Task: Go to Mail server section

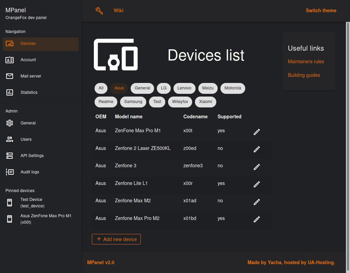Action: coord(40,76)
